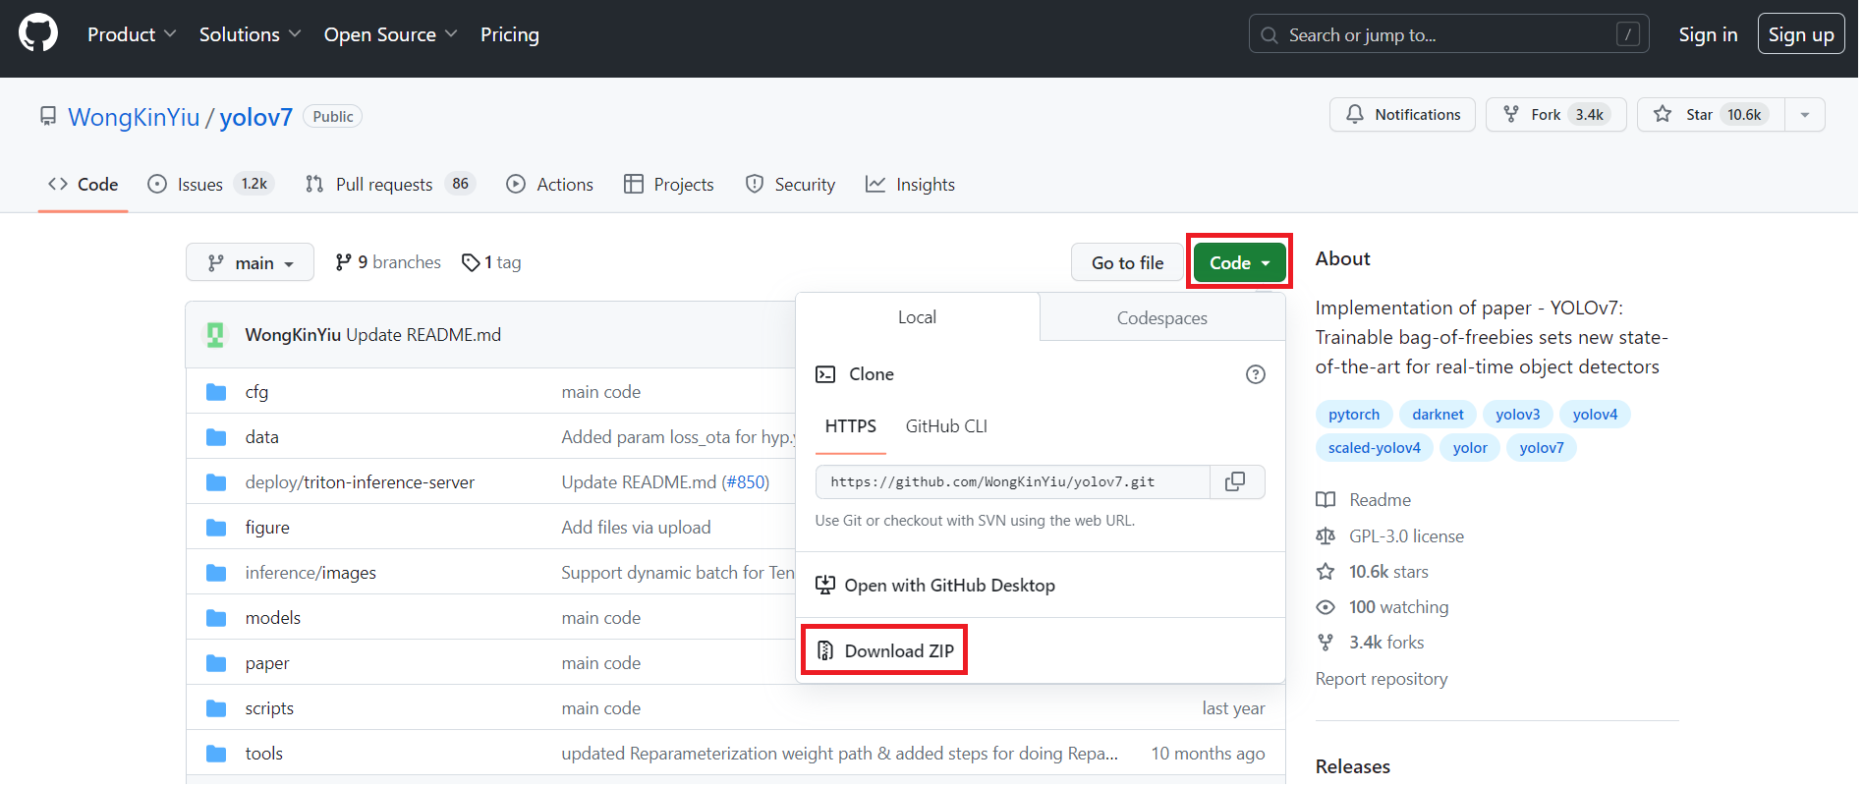Click the book icon beside Readme
Screen dimensions: 1863x787
pos(1326,500)
